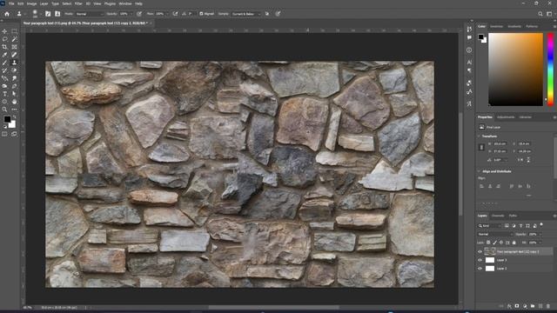
Task: Add a layer mask icon
Action: tap(517, 306)
